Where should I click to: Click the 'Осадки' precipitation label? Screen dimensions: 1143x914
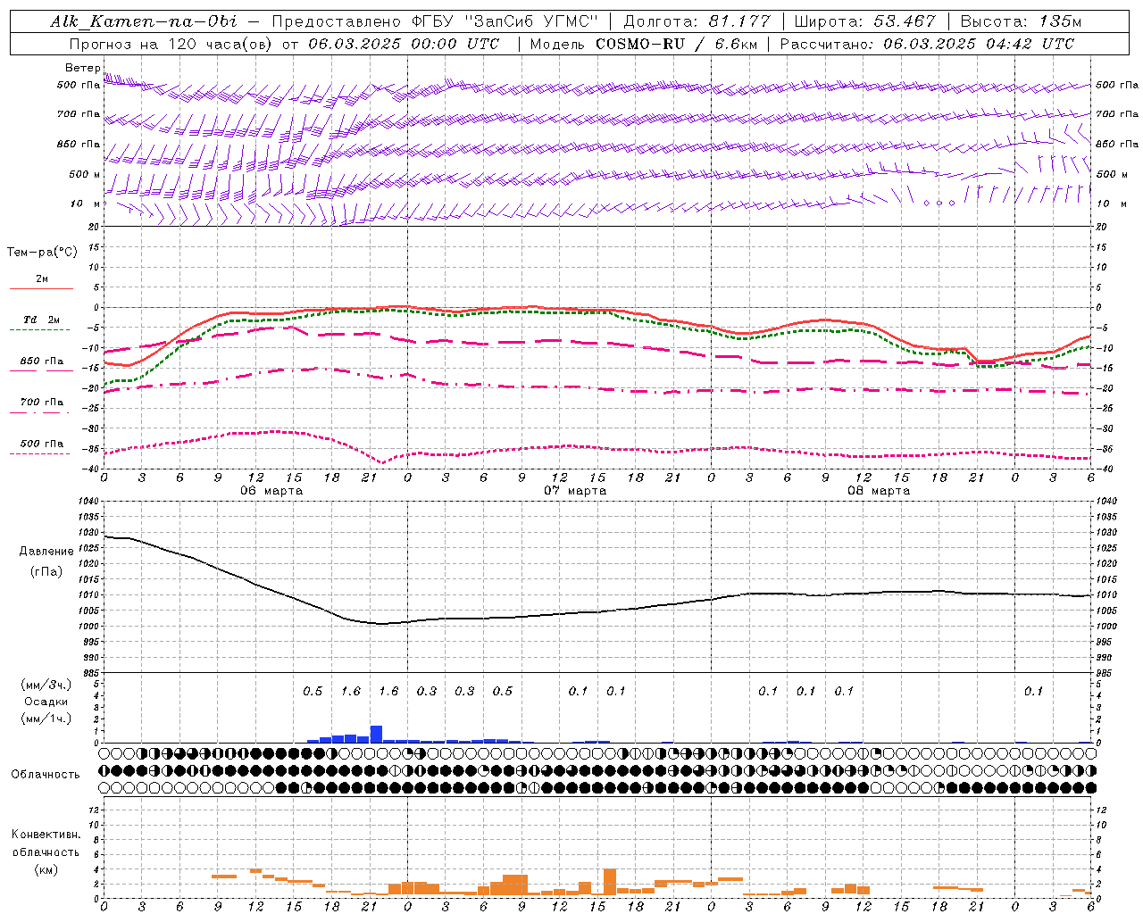point(46,701)
